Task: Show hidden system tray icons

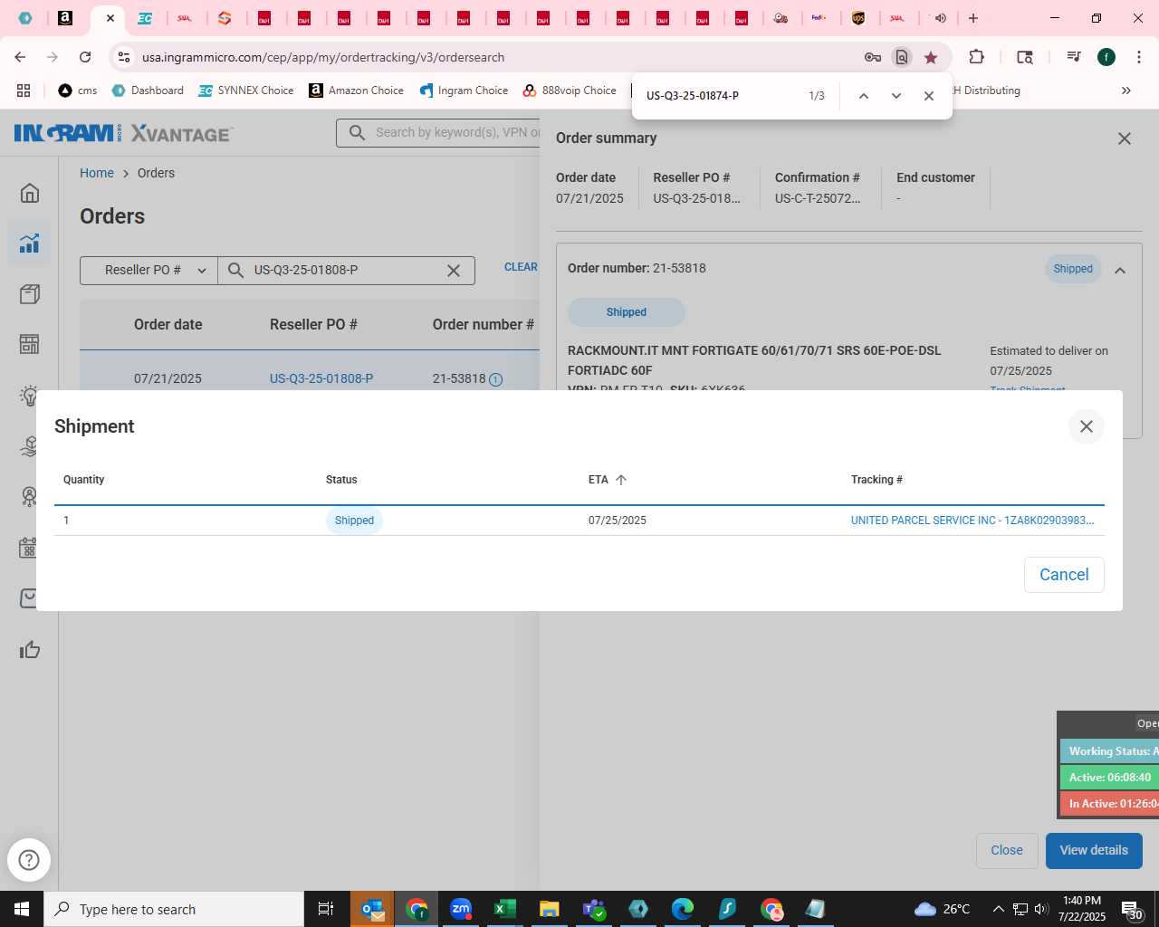Action: coord(998,909)
